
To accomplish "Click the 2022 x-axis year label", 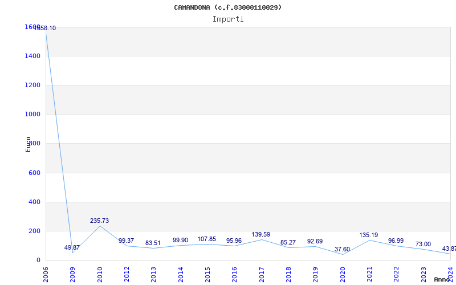I will point(397,275).
